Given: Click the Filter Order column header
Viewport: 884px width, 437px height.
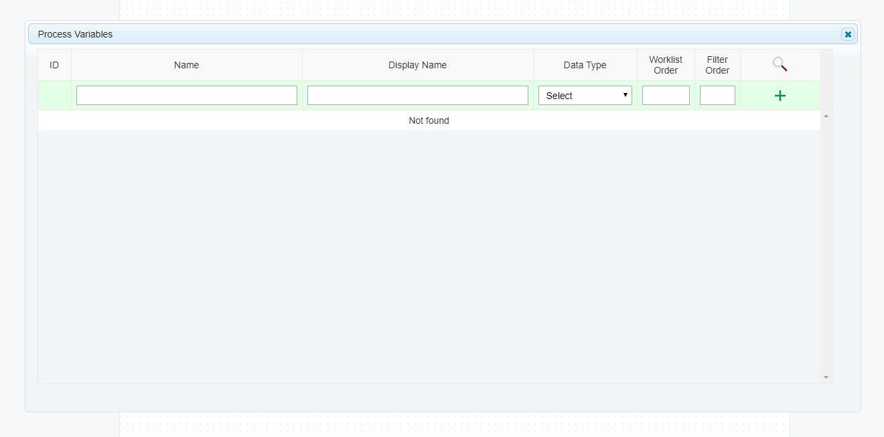Looking at the screenshot, I should 717,64.
